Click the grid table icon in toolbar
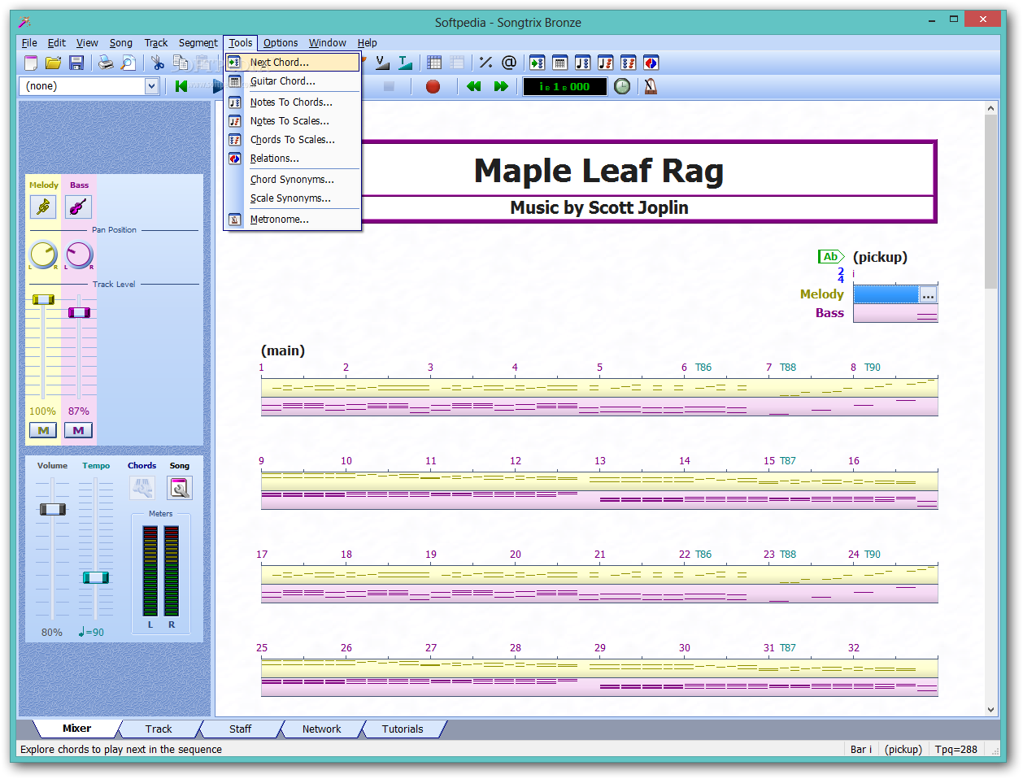Image resolution: width=1023 pixels, height=779 pixels. [434, 63]
